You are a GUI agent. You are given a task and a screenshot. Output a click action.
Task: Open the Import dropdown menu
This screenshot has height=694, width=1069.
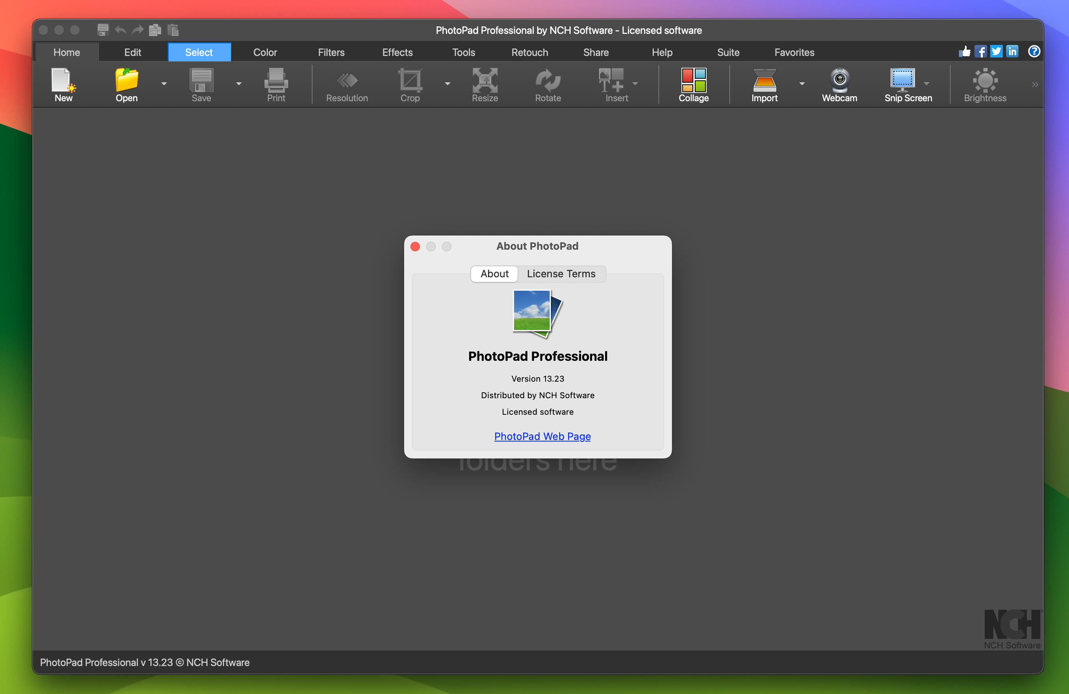click(802, 84)
